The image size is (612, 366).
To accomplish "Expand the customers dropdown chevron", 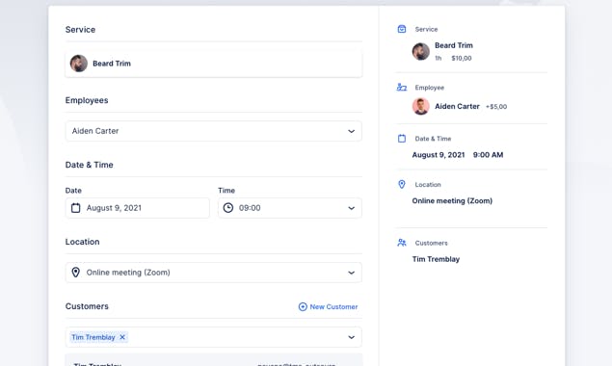I will pos(351,337).
